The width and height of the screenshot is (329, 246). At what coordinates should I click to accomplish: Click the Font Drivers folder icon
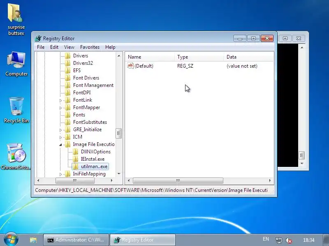pyautogui.click(x=68, y=78)
